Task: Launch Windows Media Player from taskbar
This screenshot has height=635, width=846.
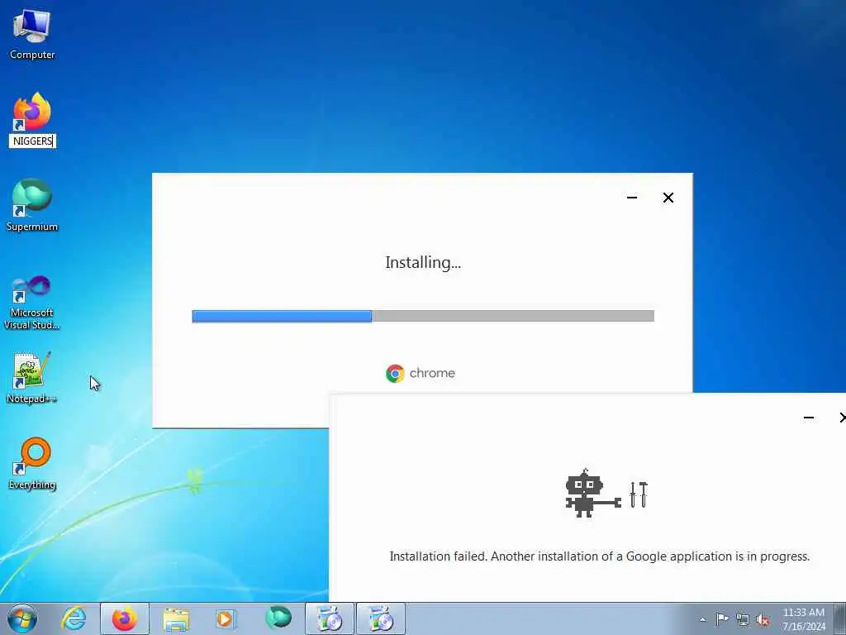Action: click(x=225, y=618)
